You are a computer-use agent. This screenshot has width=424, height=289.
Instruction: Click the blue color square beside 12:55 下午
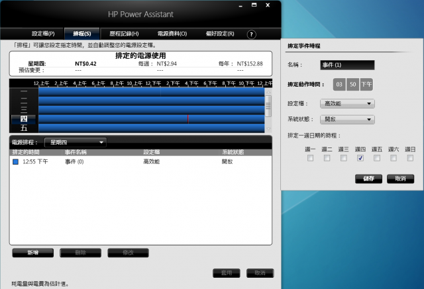(x=16, y=161)
